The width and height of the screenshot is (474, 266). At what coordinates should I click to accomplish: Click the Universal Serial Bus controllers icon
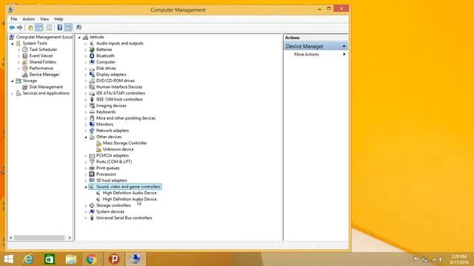point(92,218)
